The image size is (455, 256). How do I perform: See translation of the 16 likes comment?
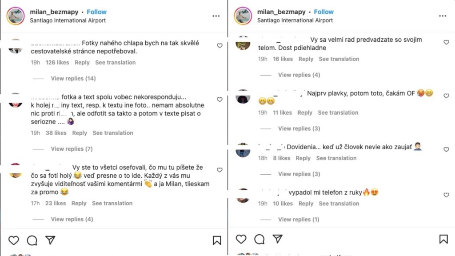click(339, 59)
